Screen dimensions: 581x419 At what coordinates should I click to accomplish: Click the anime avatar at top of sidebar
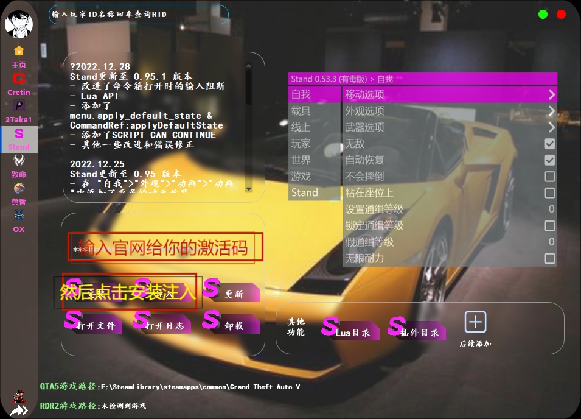18,24
